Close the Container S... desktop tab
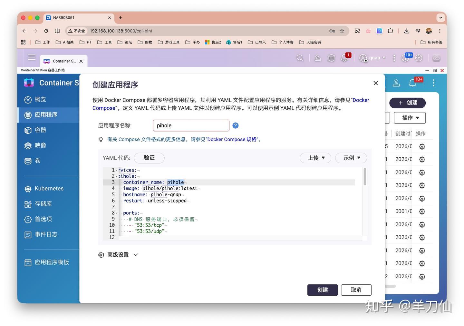Image resolution: width=464 pixels, height=326 pixels. point(81,61)
